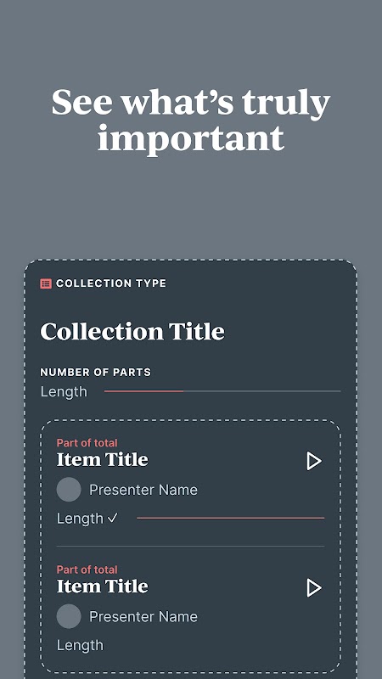Click the first red Part of total label

[x=87, y=443]
